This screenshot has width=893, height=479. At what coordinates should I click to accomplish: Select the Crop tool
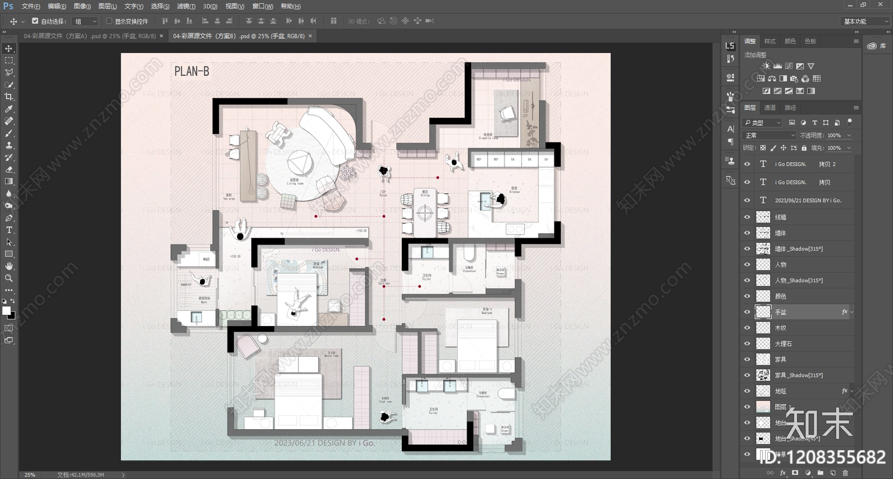pos(9,97)
